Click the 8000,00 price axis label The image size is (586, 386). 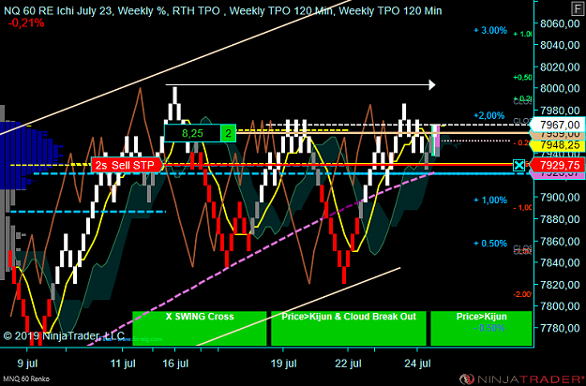[x=560, y=89]
